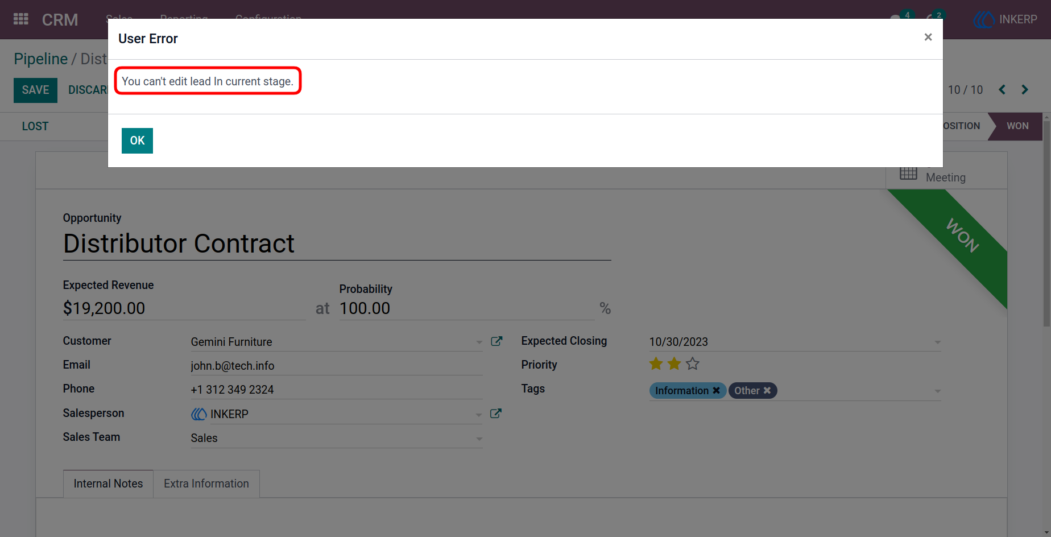This screenshot has height=537, width=1051.
Task: Expand the Customer dropdown arrow
Action: tap(479, 342)
